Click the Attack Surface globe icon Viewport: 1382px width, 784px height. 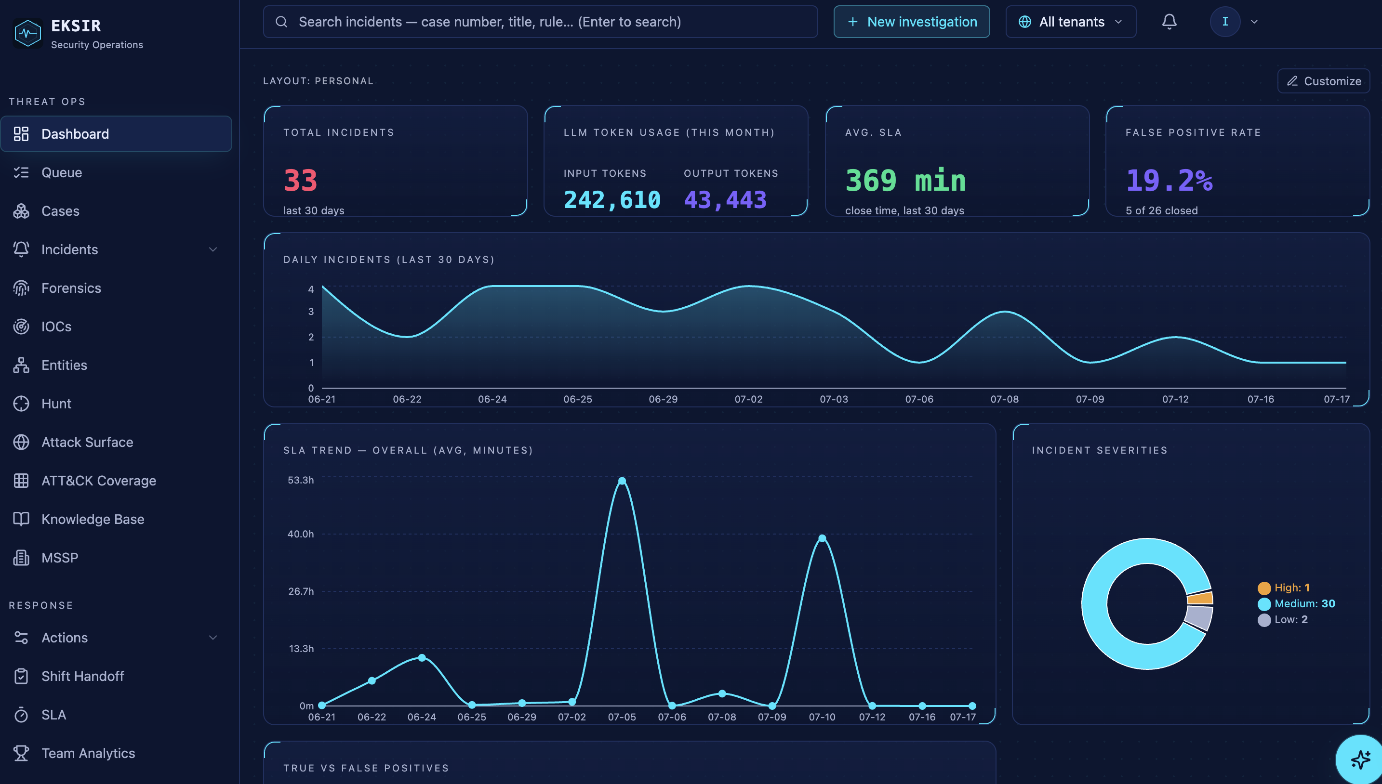pyautogui.click(x=21, y=442)
